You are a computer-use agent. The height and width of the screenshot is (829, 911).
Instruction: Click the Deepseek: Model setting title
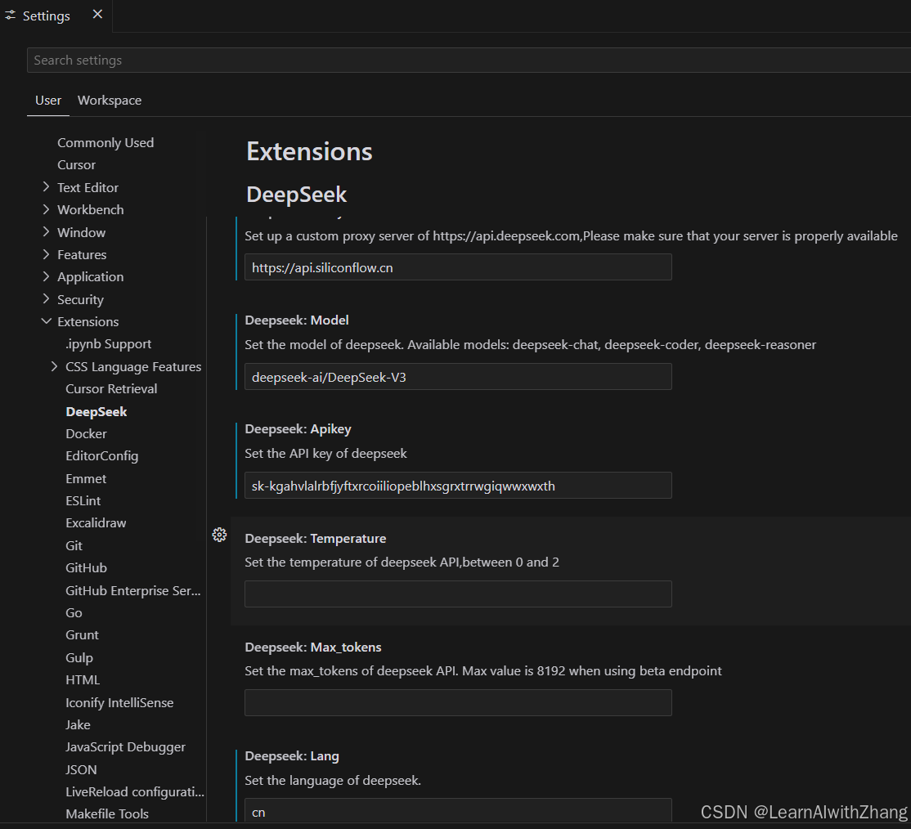[297, 320]
